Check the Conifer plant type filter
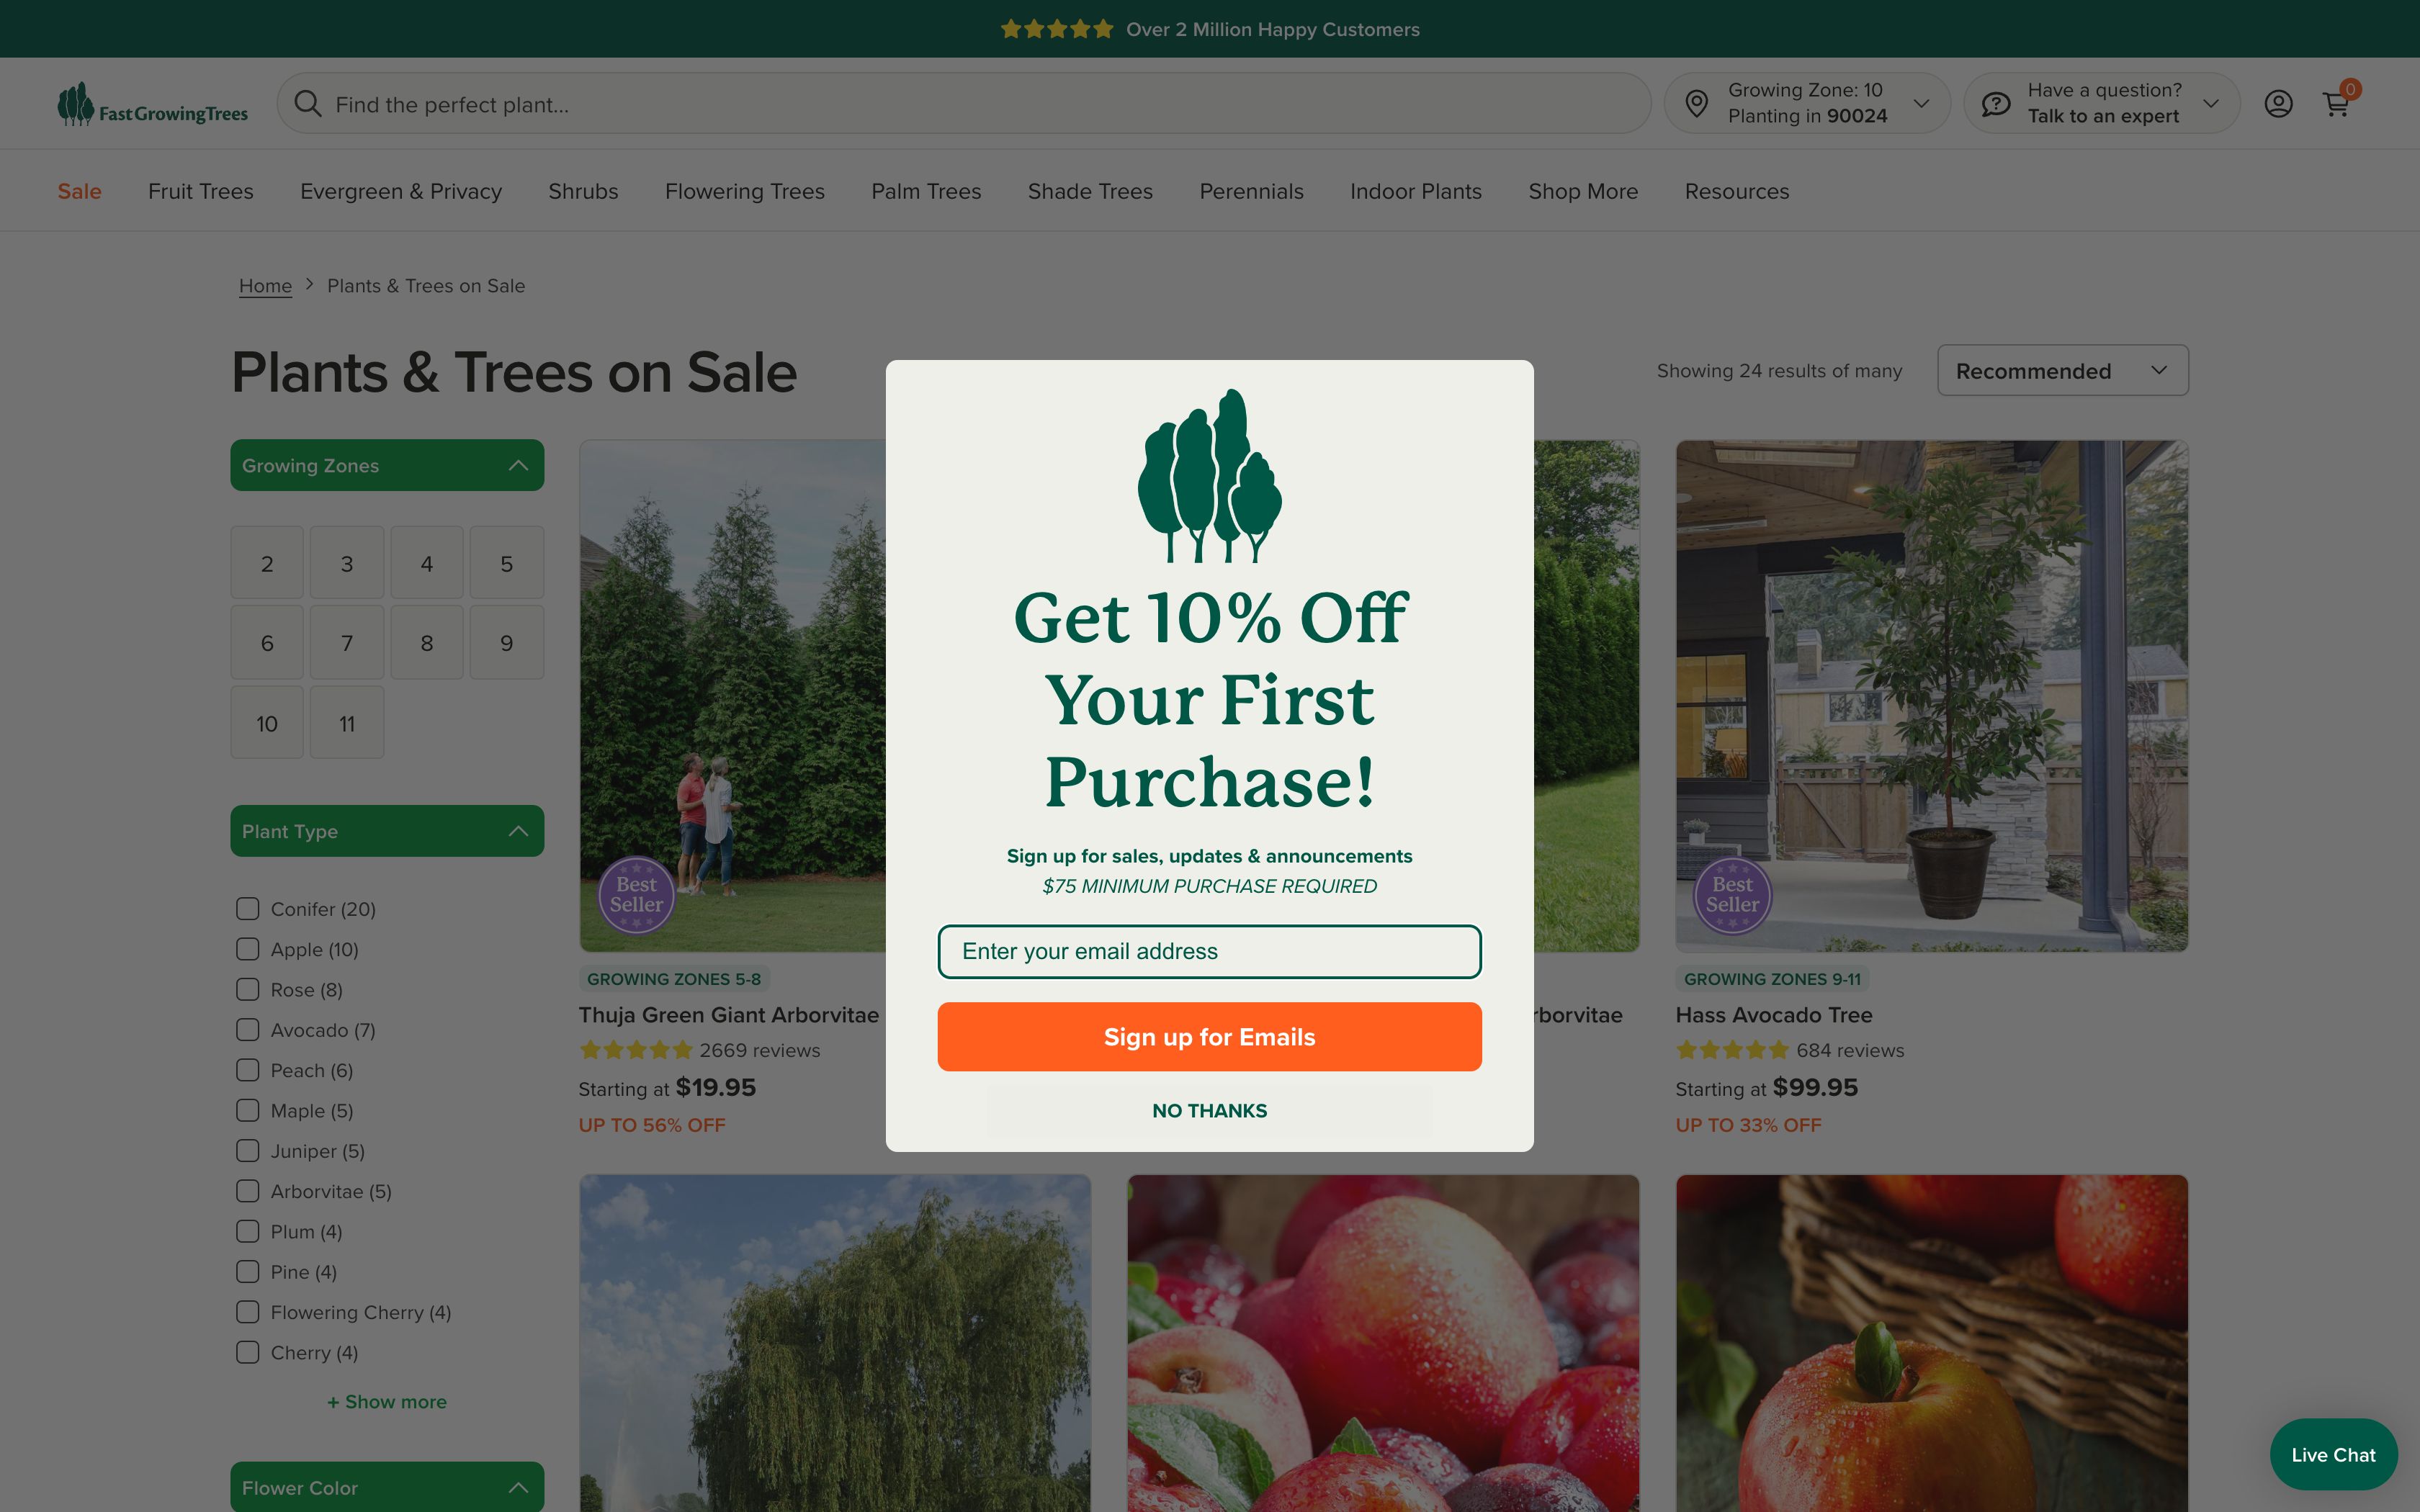 (x=248, y=908)
